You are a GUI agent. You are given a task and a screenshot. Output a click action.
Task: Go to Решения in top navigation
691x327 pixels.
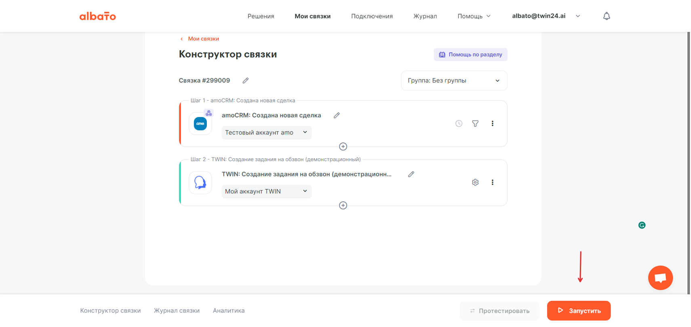pos(261,16)
